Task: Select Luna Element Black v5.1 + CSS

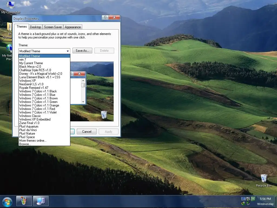Action: [44, 77]
